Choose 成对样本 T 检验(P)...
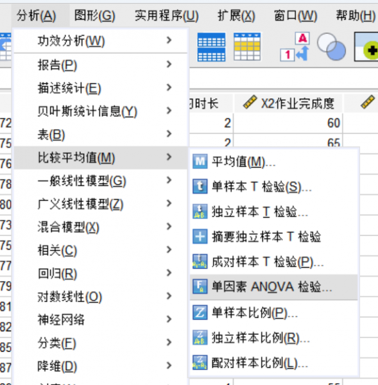Screen dimensions: 378x385 [x=273, y=262]
